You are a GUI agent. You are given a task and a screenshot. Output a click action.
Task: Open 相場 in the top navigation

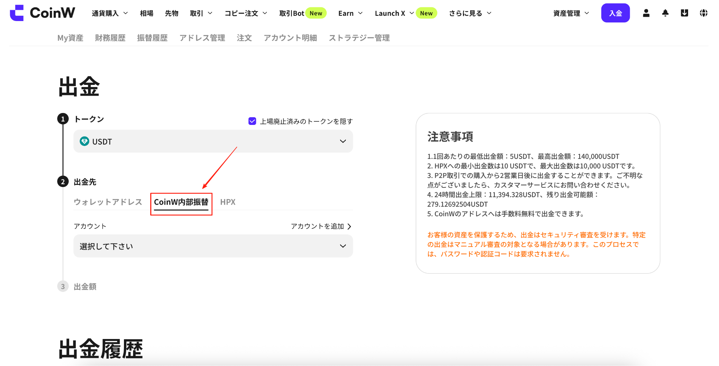coord(146,13)
